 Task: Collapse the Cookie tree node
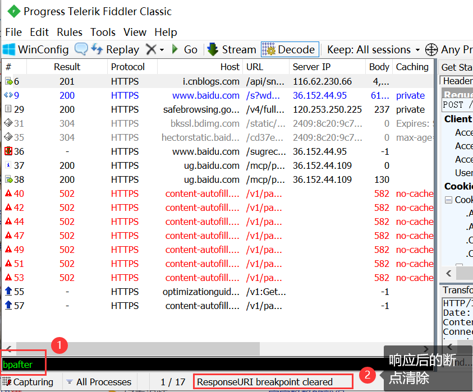(x=448, y=200)
